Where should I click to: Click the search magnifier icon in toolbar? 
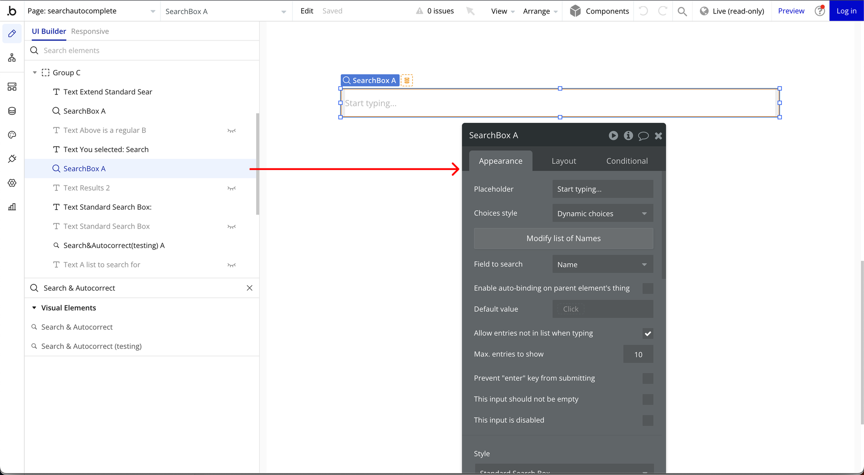coord(681,11)
